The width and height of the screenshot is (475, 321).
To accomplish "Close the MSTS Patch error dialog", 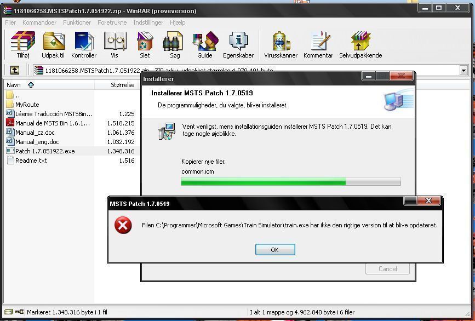I will click(x=428, y=200).
